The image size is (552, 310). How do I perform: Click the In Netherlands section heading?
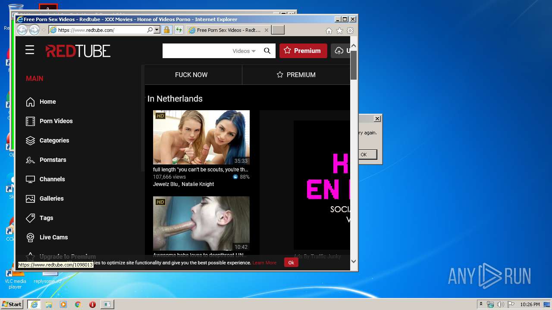[175, 99]
